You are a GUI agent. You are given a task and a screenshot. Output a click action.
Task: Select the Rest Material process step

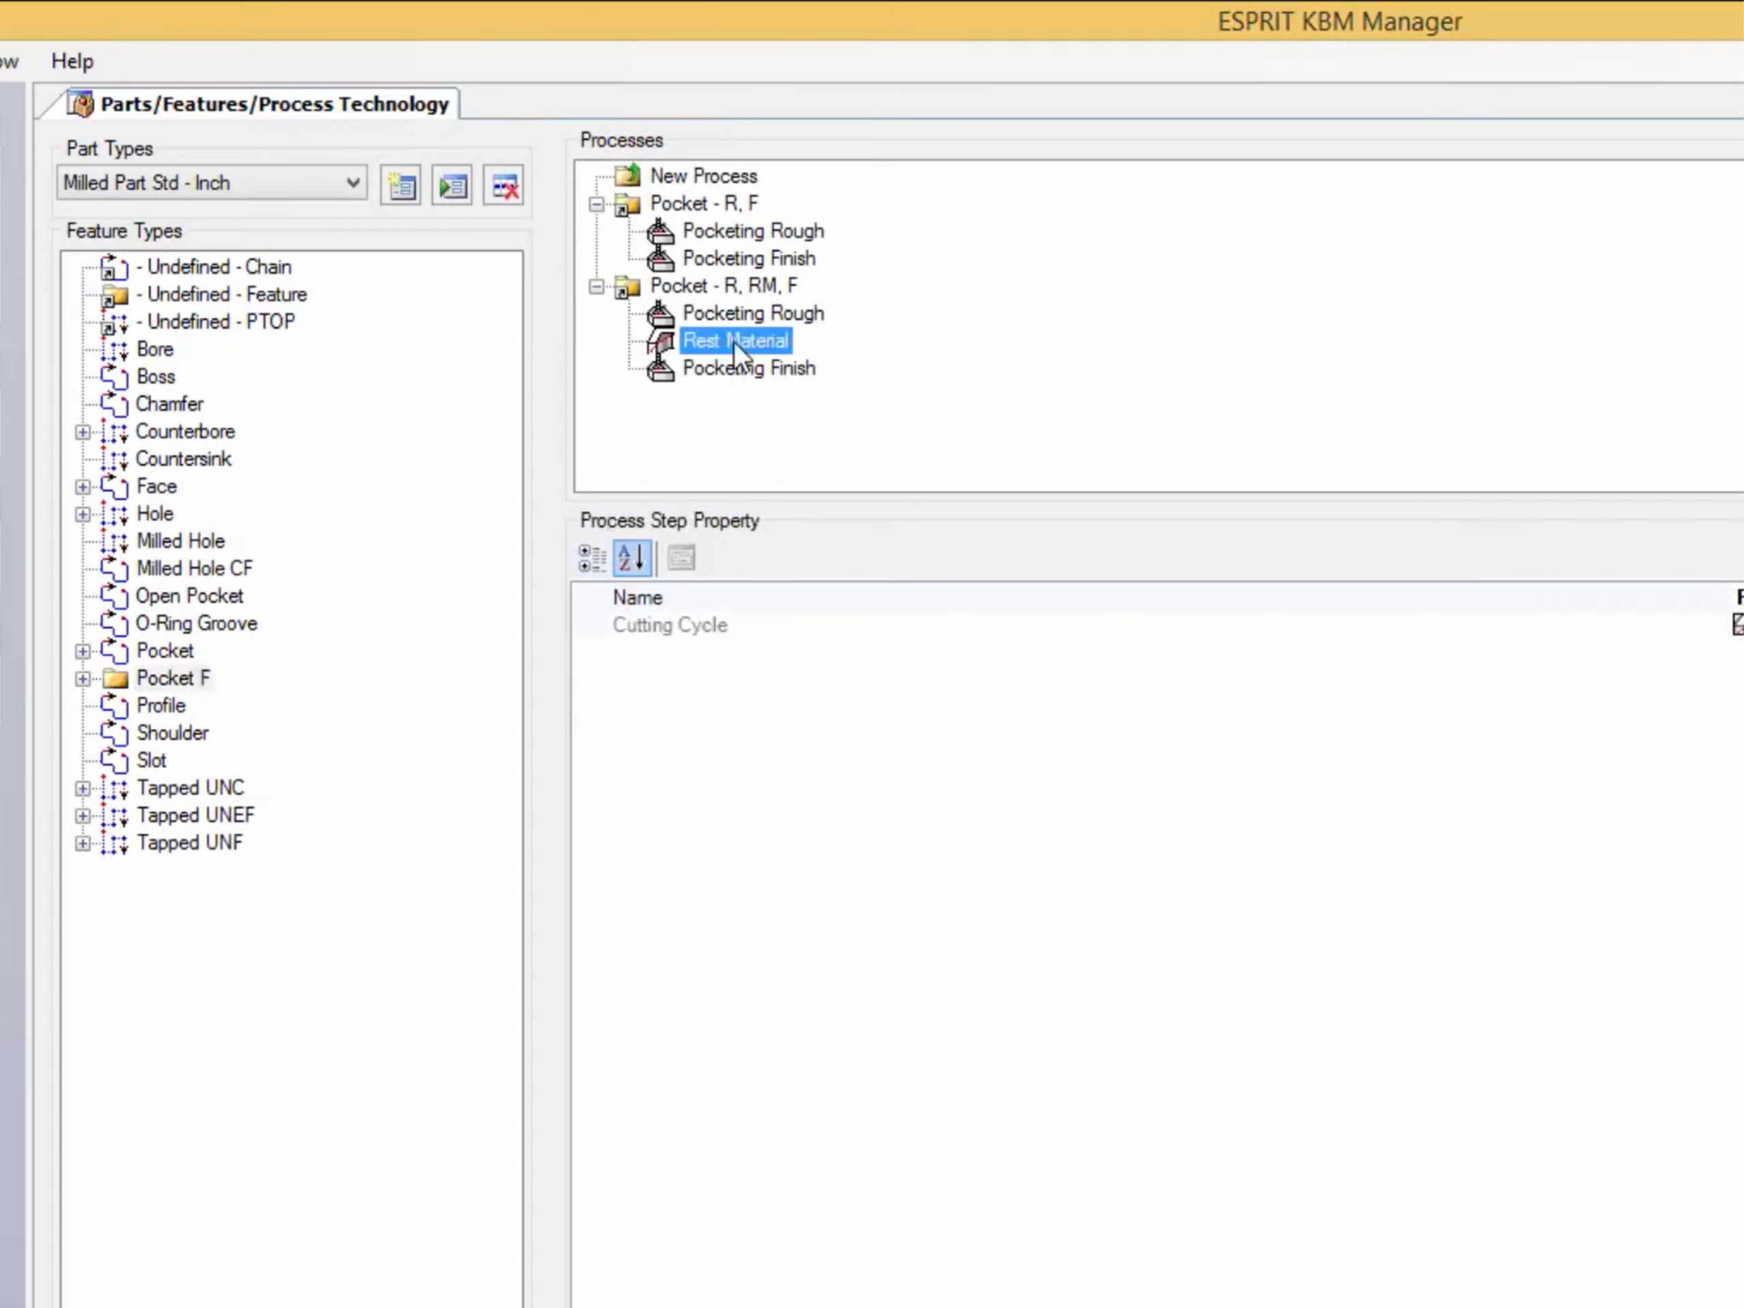point(734,341)
